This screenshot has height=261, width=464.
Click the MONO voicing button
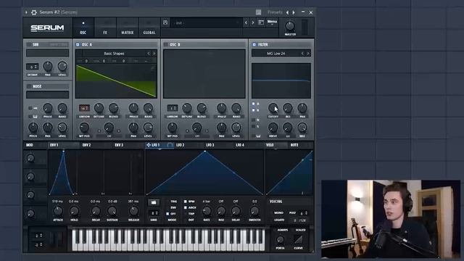[278, 212]
